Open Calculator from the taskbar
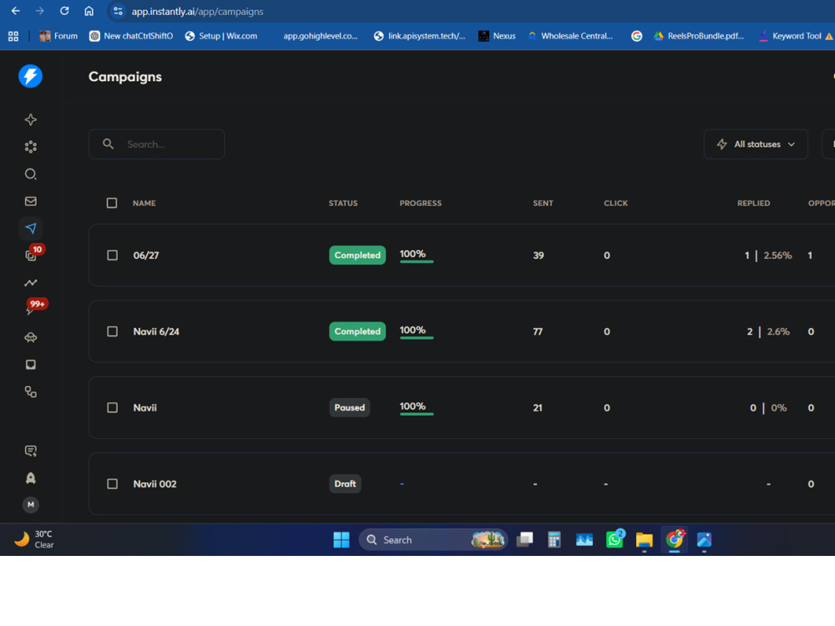This screenshot has height=626, width=835. [x=554, y=540]
